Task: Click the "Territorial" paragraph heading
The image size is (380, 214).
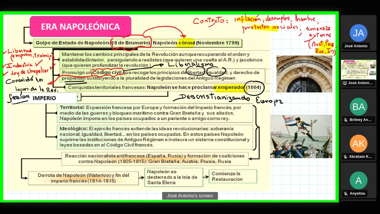Action: [x=72, y=107]
